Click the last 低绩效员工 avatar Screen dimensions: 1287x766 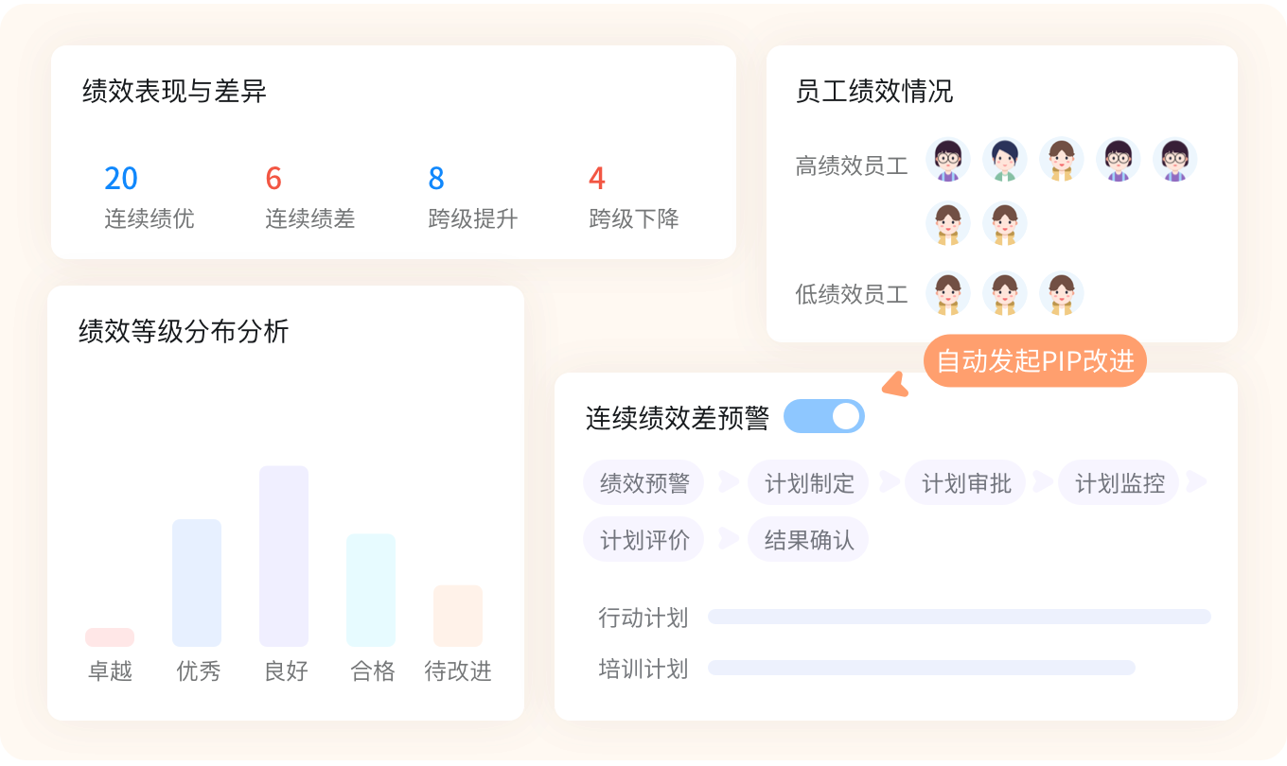1061,294
